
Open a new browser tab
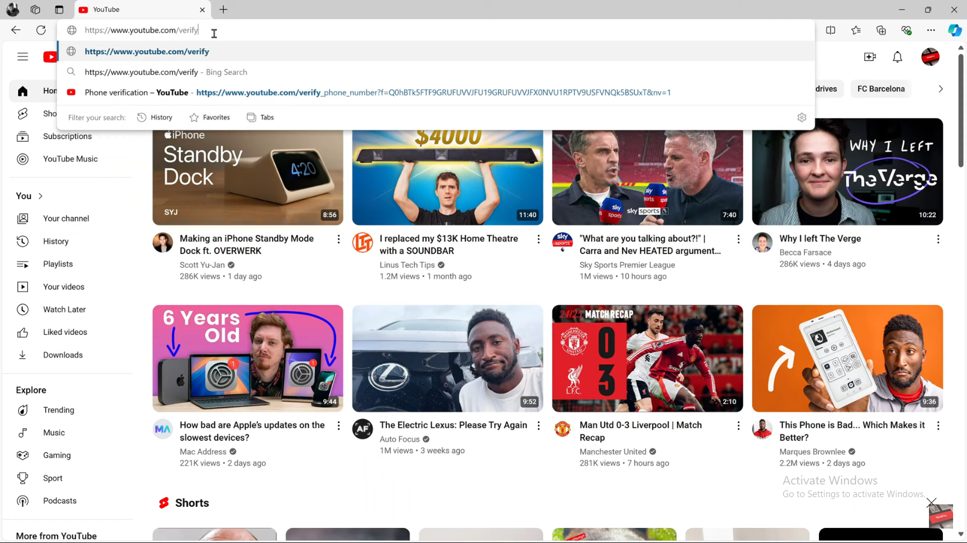tap(224, 10)
